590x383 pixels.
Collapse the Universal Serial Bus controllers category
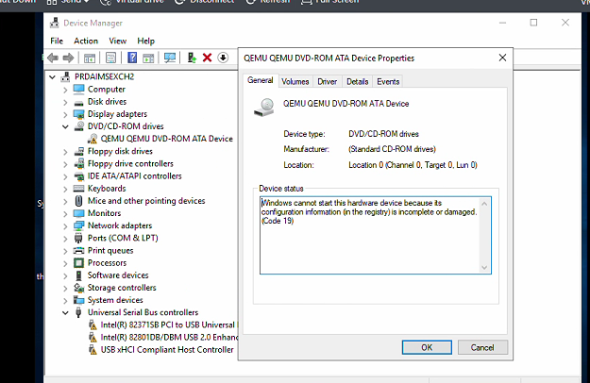[65, 312]
